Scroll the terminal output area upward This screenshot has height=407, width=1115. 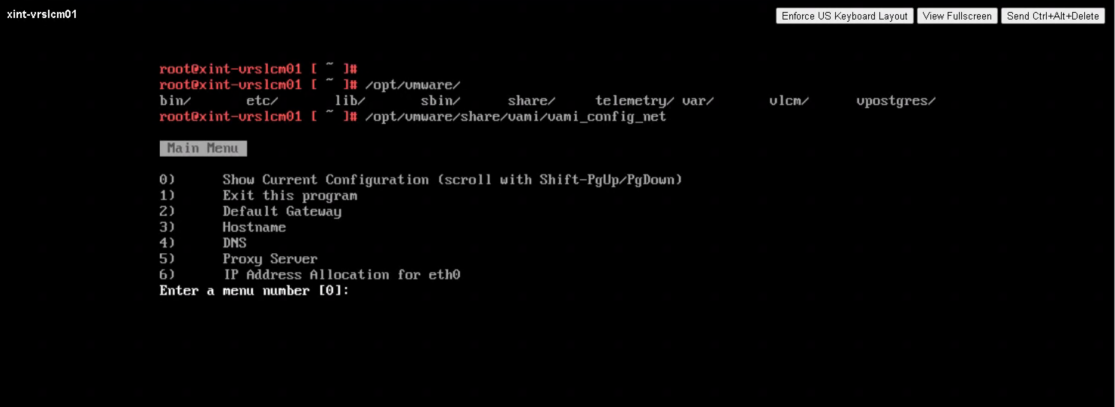[x=557, y=213]
